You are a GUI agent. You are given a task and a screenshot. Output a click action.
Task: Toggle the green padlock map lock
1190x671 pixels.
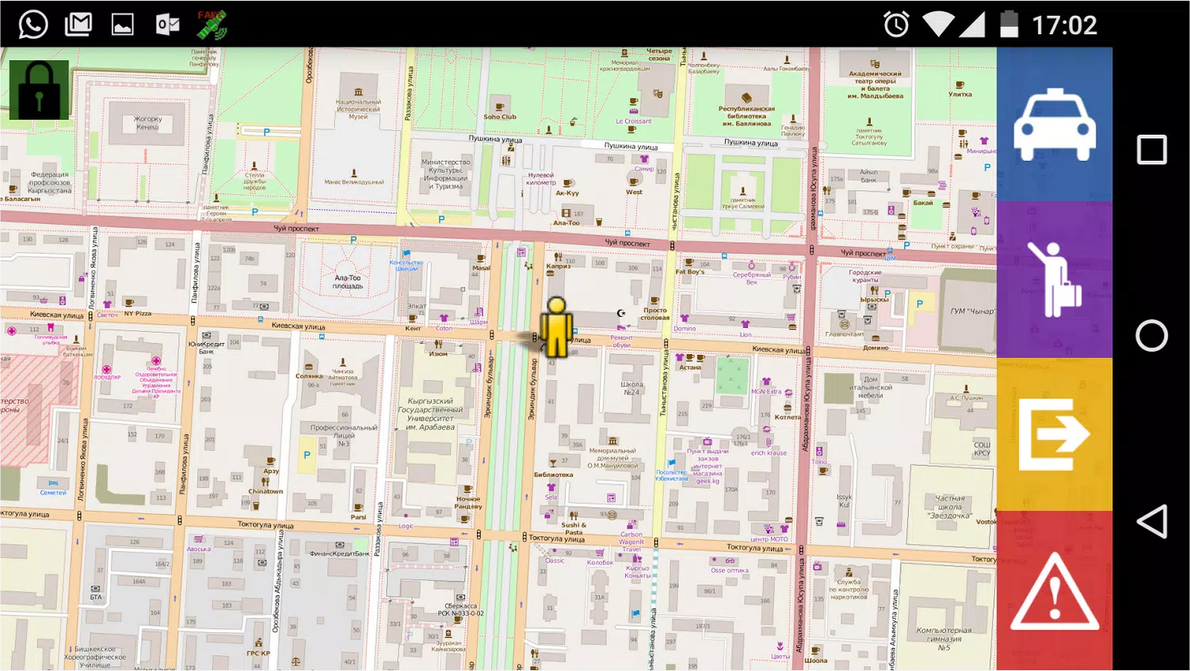pyautogui.click(x=39, y=90)
